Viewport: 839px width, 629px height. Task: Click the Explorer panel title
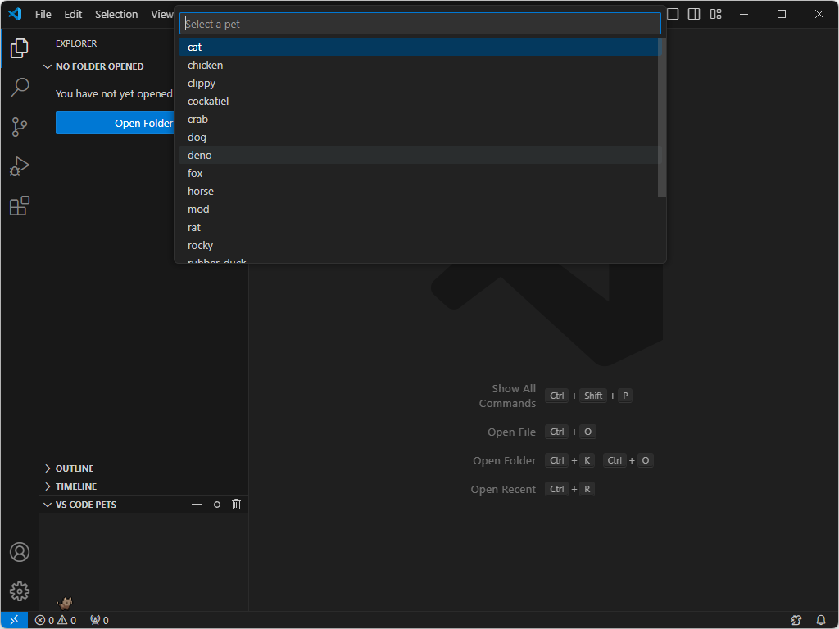(76, 43)
